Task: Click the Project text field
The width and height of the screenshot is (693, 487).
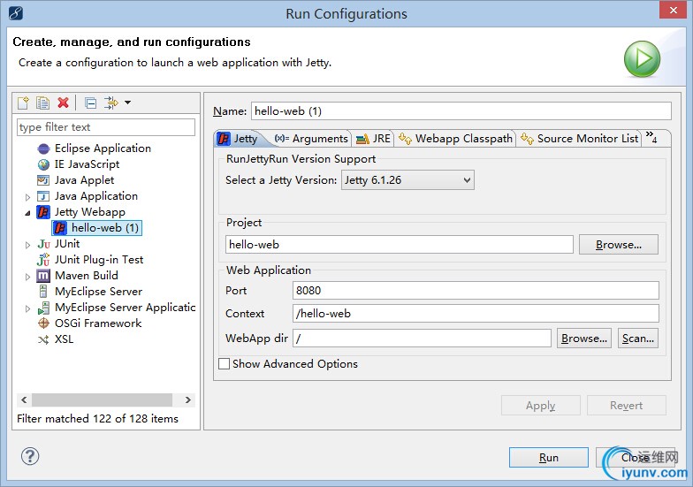Action: [x=400, y=244]
